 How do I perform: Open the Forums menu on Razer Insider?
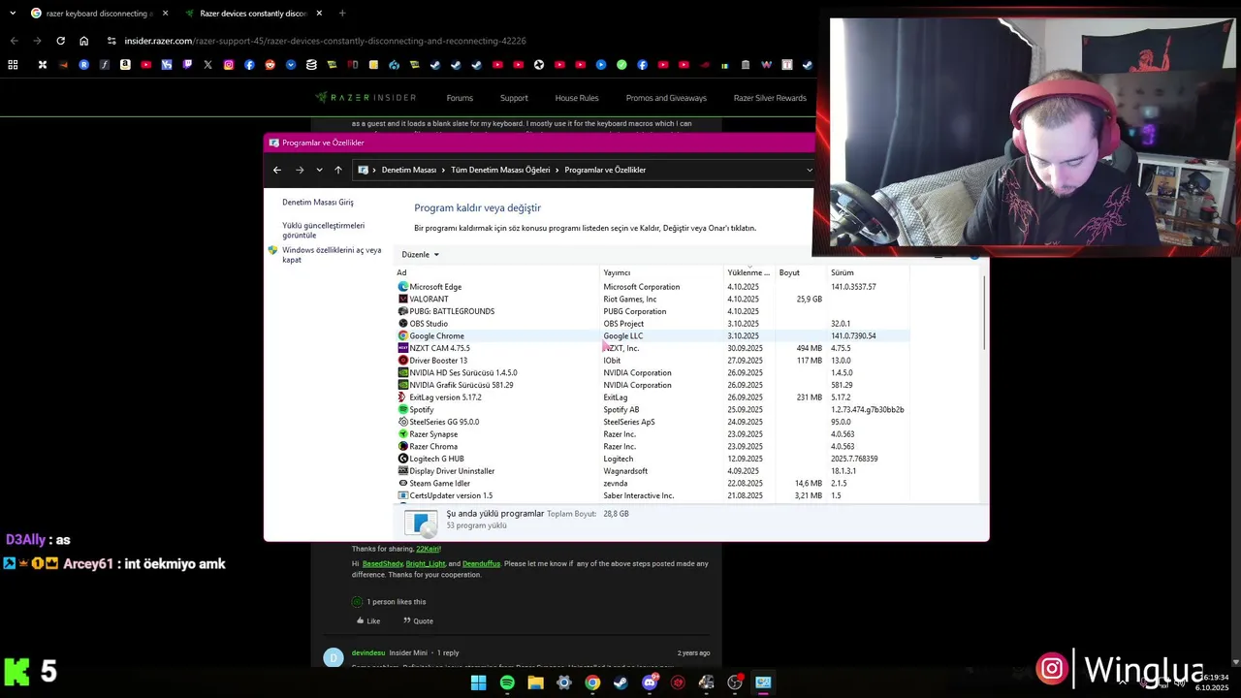tap(460, 98)
